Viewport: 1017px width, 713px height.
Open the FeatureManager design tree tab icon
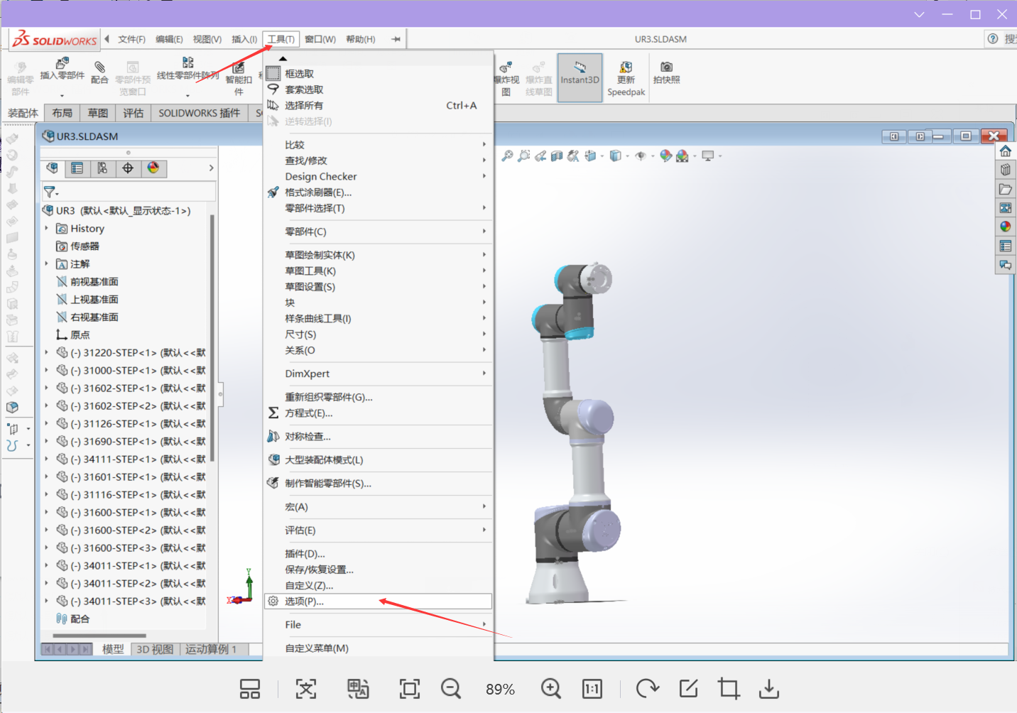(x=52, y=168)
